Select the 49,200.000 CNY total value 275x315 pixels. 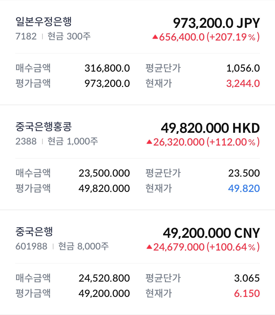[211, 233]
